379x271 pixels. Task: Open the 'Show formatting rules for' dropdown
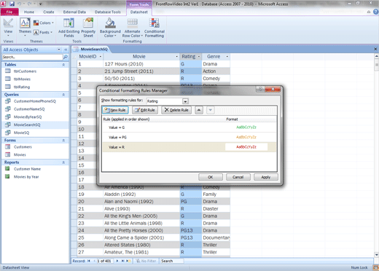pyautogui.click(x=185, y=101)
